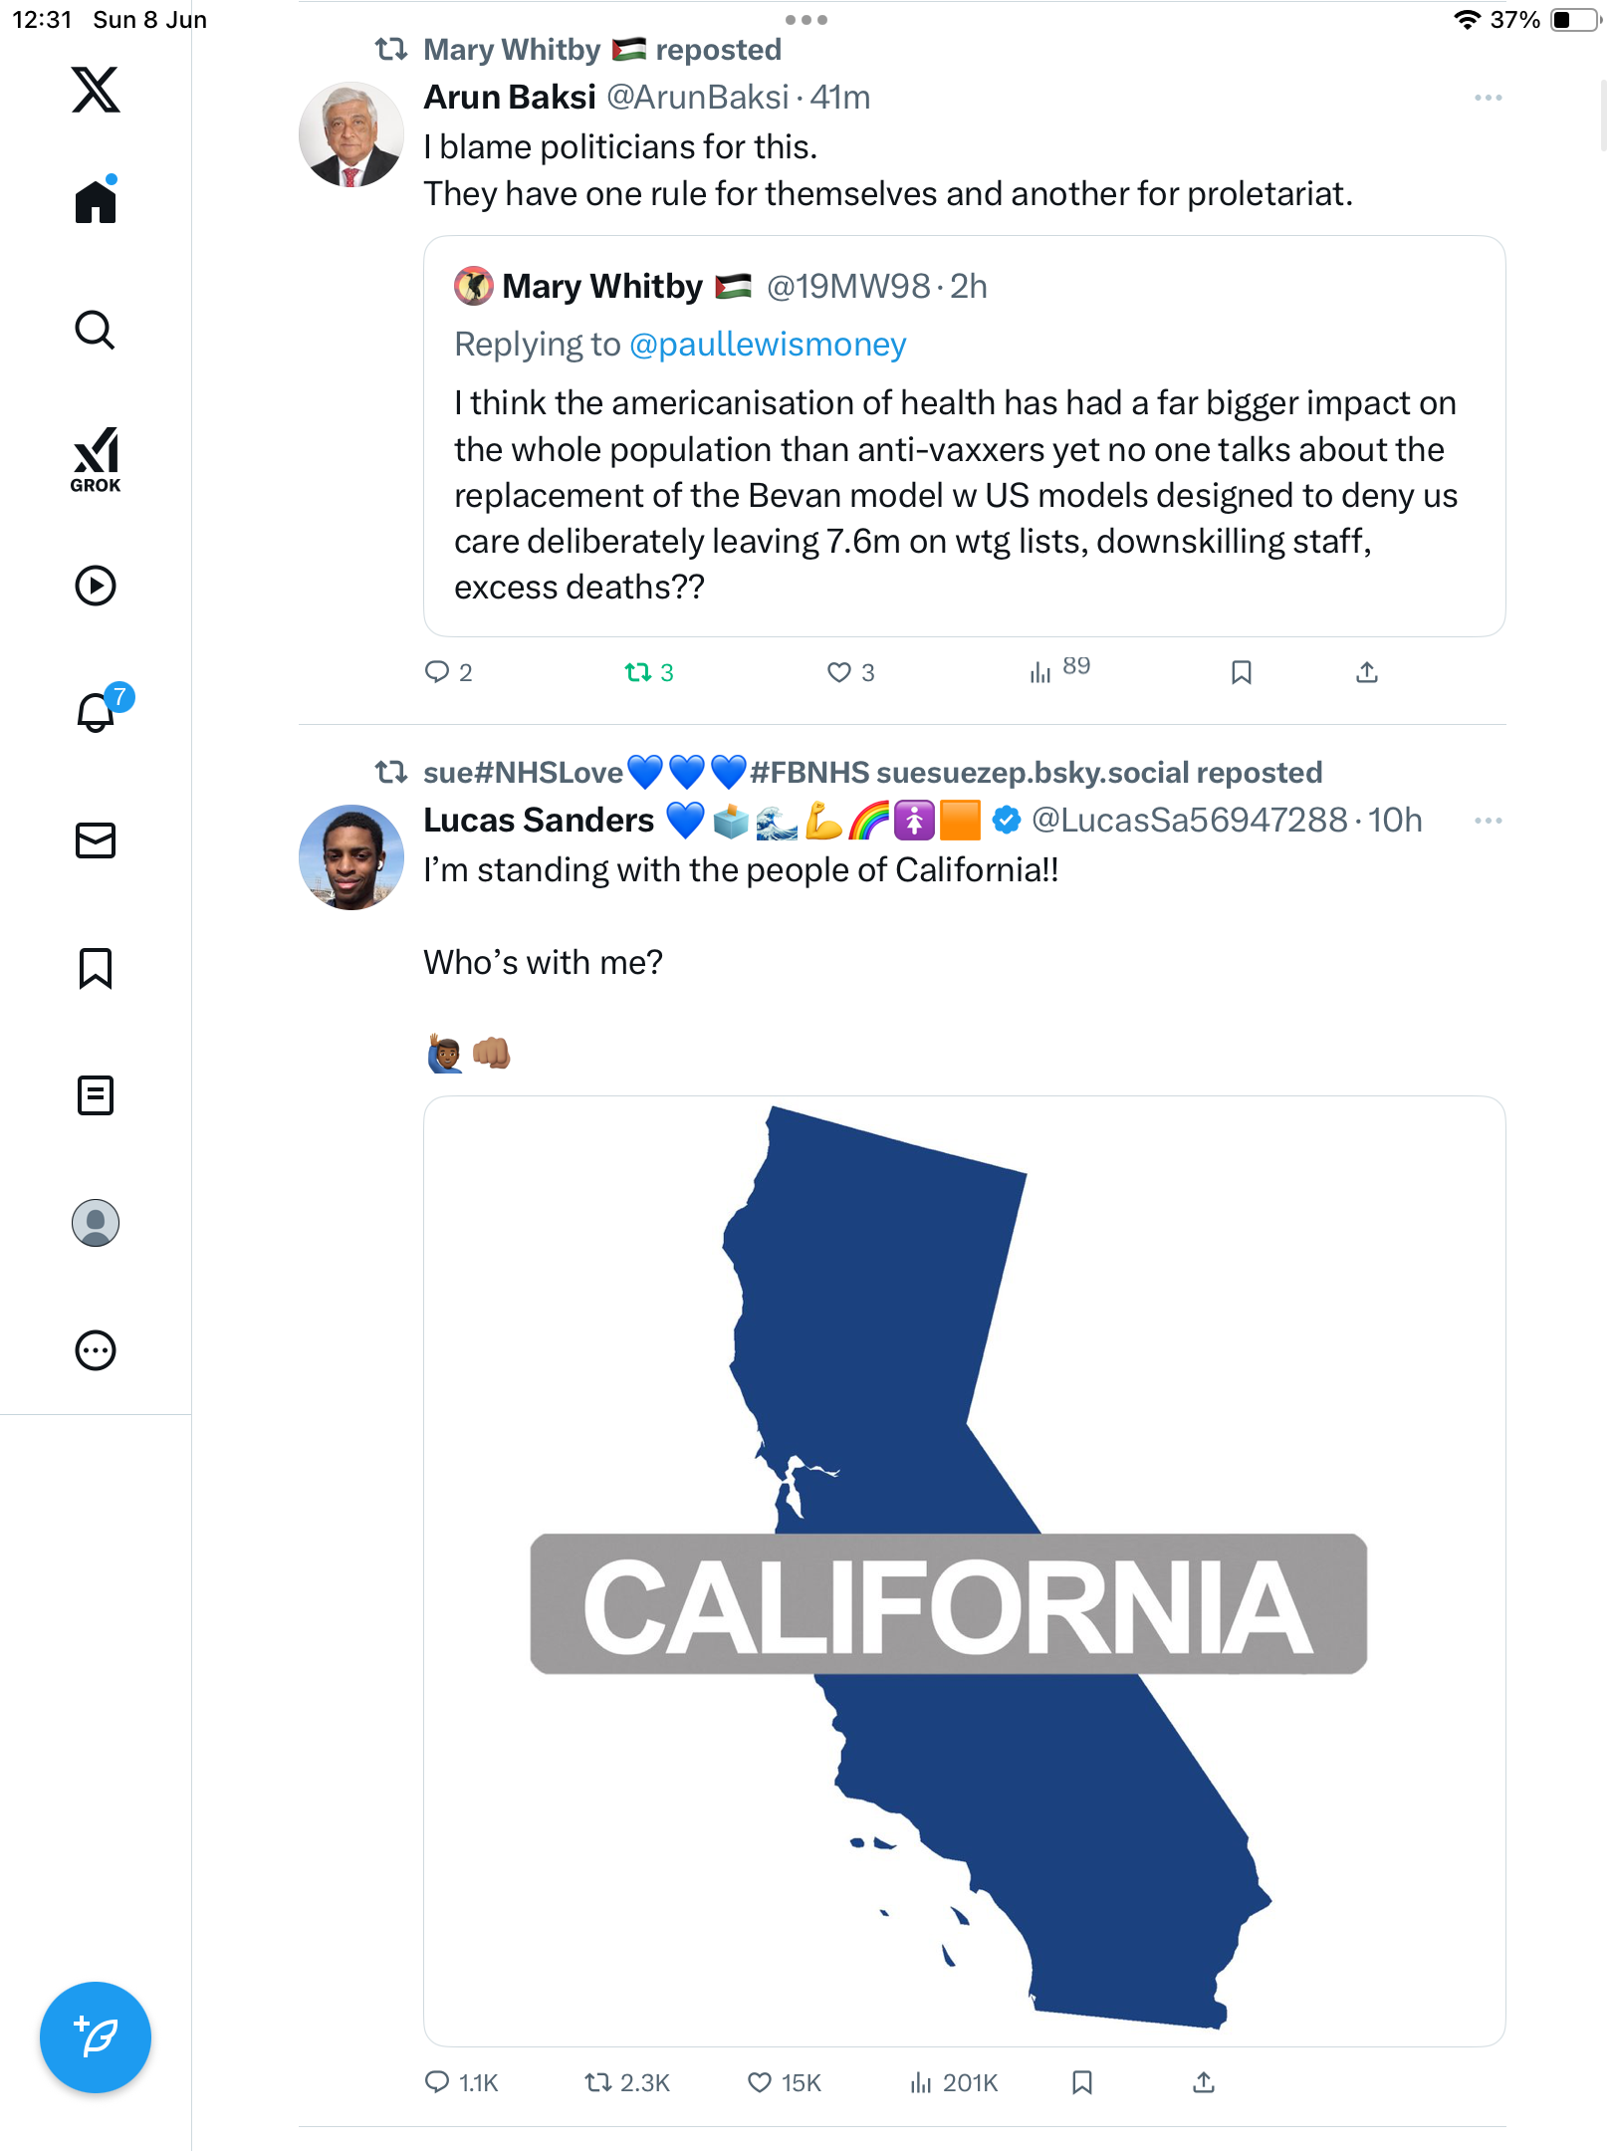The width and height of the screenshot is (1613, 2151).
Task: Open the X logo home
Action: pos(96,90)
